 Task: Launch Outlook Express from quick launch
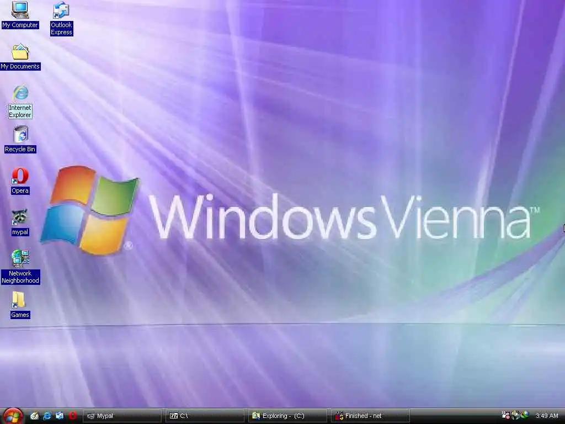pyautogui.click(x=60, y=416)
